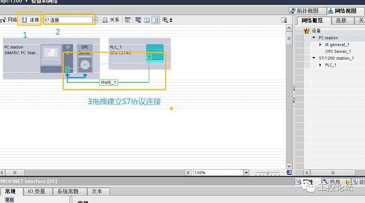Click the canvas horizontal scrollbar thumb
The width and height of the screenshot is (365, 203).
pyautogui.click(x=15, y=173)
